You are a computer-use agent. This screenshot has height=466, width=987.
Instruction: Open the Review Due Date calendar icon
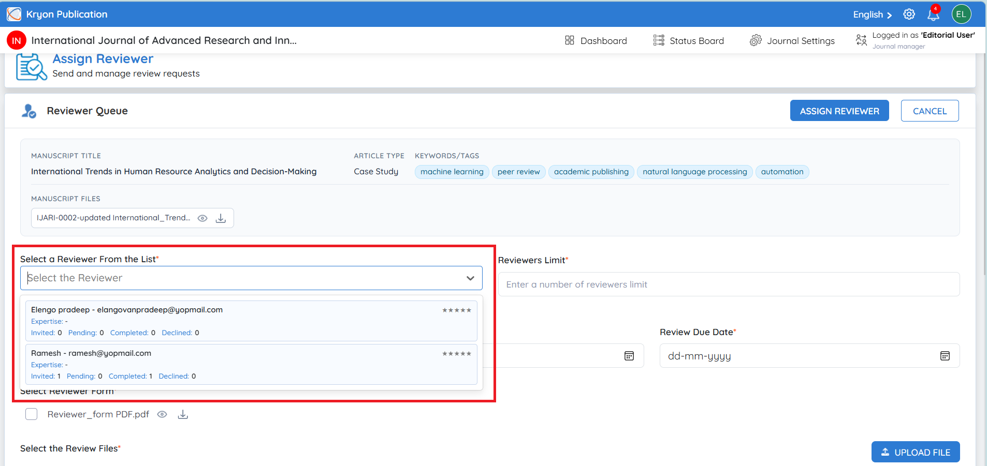(945, 356)
